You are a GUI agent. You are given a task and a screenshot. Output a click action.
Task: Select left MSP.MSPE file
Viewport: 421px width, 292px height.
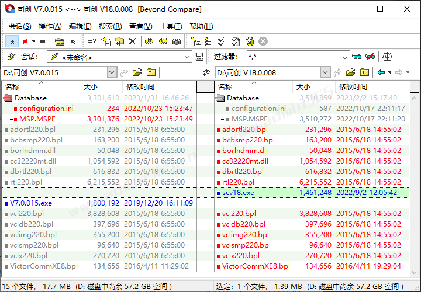point(37,119)
